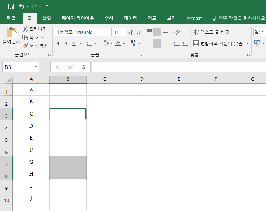The height and width of the screenshot is (211, 266).
Task: Open the 파일 tab
Action: click(x=11, y=18)
